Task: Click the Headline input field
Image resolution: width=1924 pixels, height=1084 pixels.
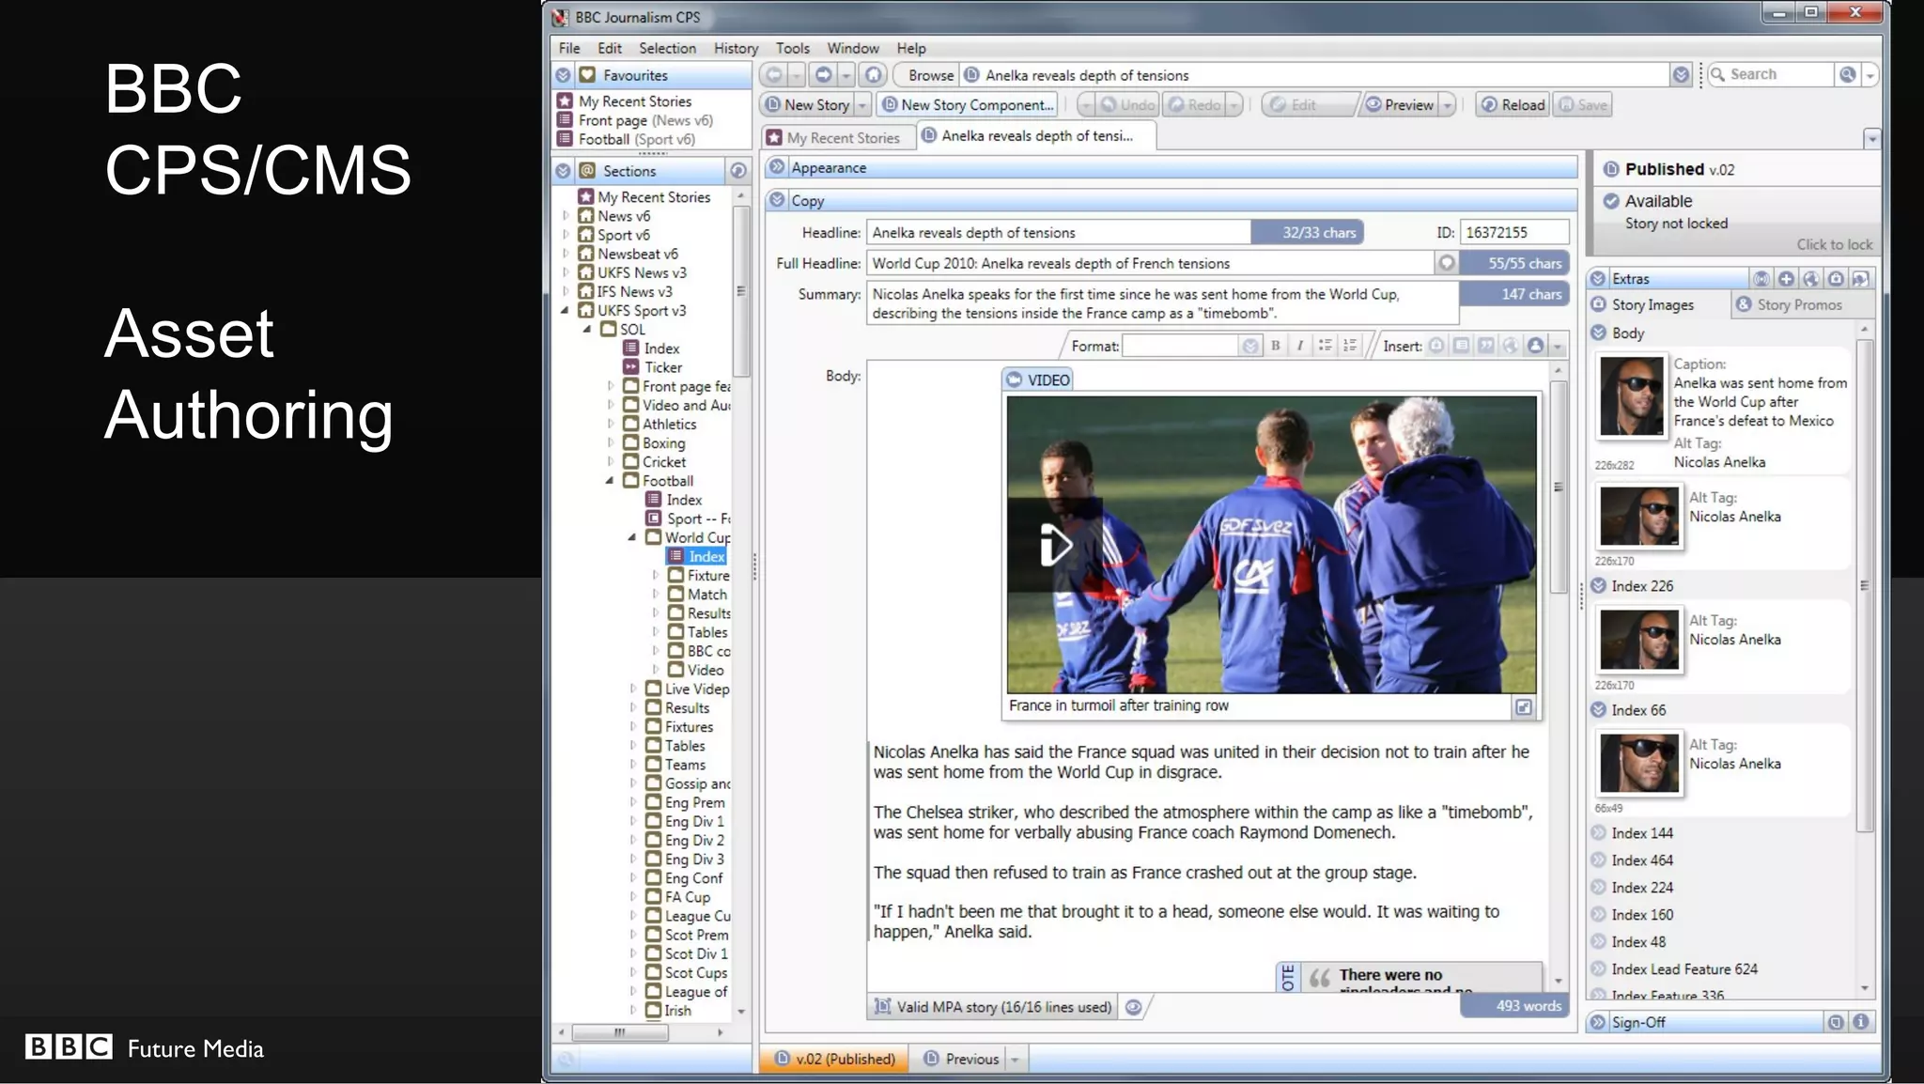Action: tap(1059, 233)
